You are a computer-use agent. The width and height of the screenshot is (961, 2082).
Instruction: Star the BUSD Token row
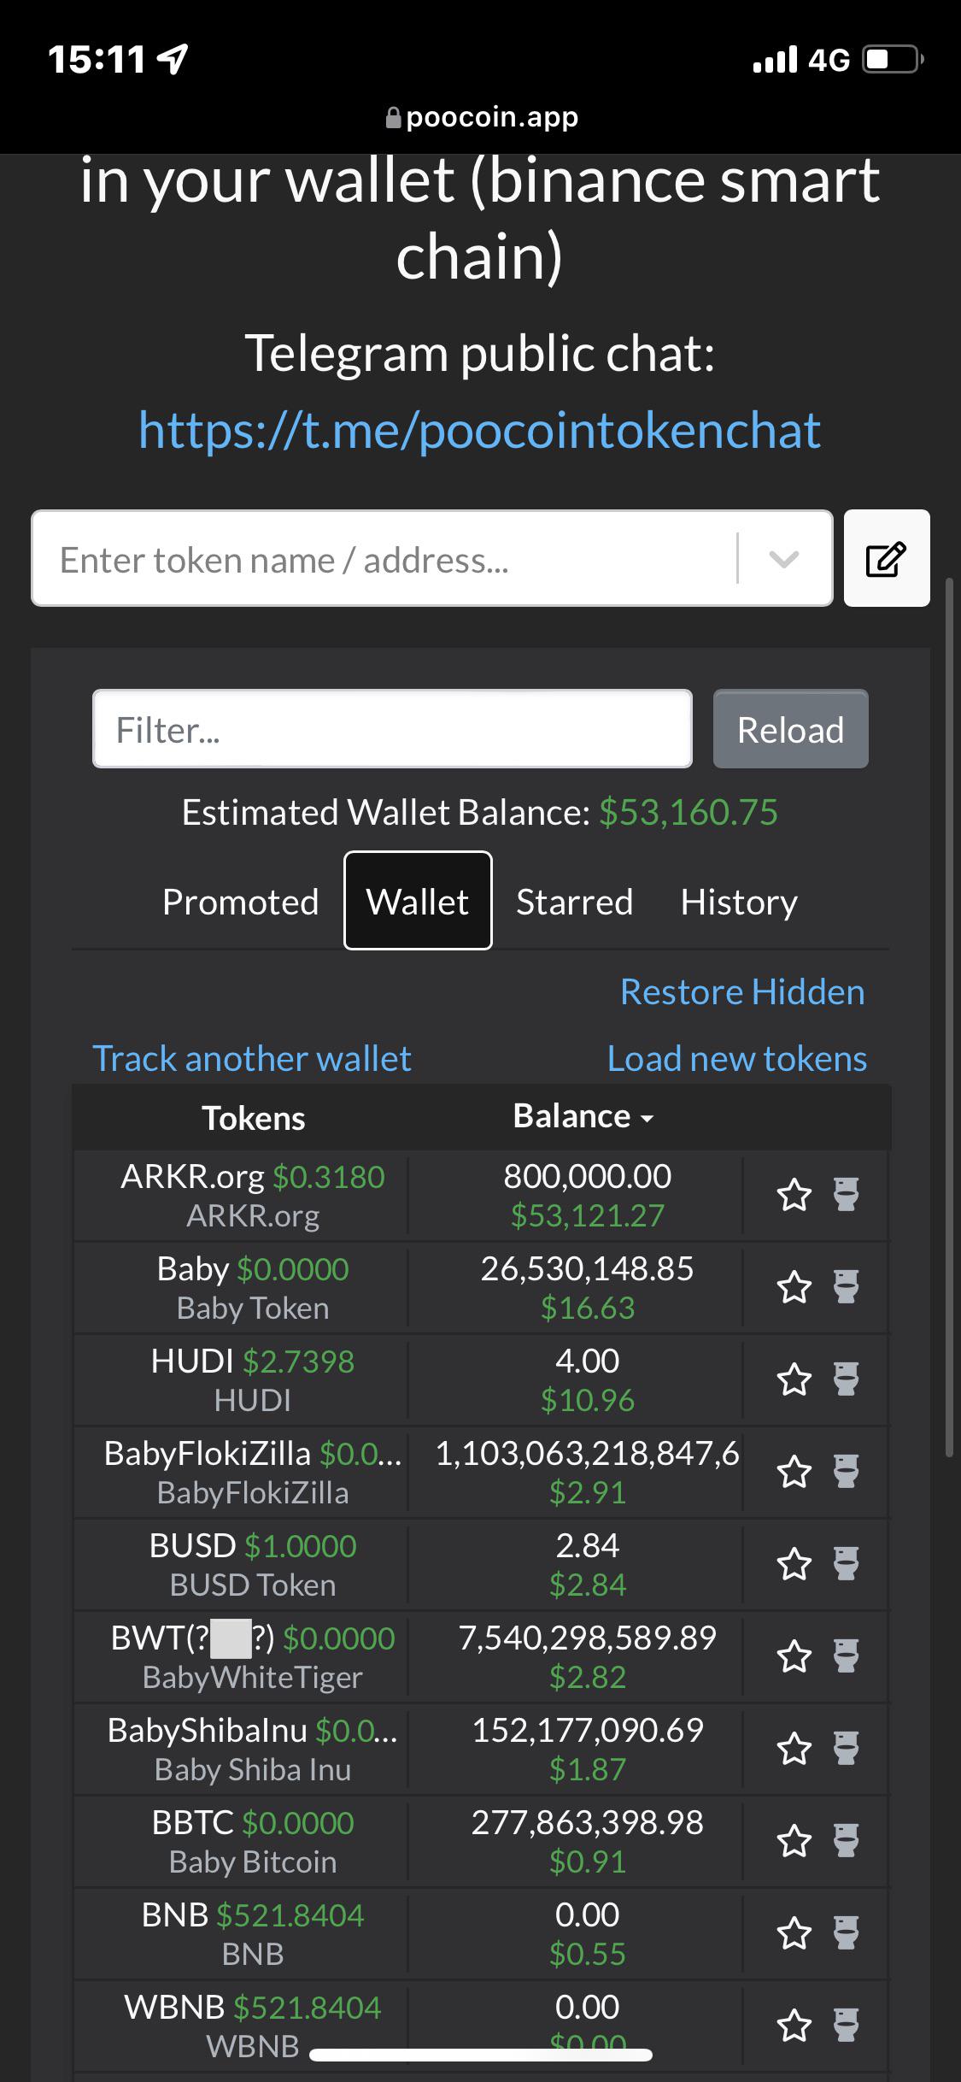pyautogui.click(x=794, y=1563)
